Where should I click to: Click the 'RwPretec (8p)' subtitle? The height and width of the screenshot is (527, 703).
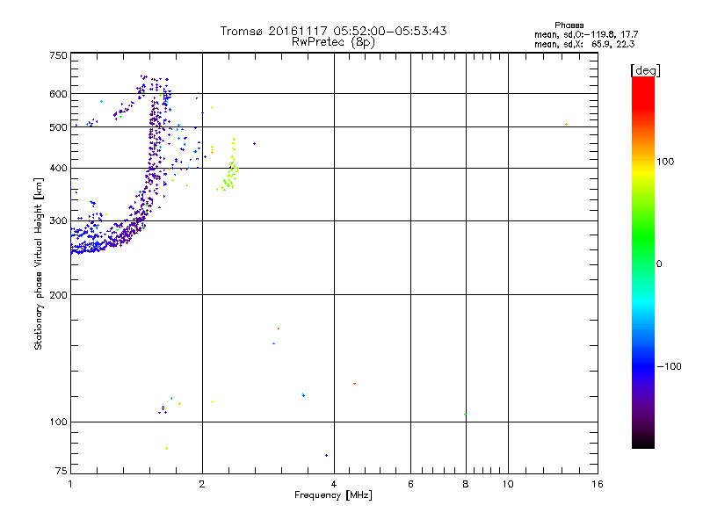click(x=333, y=42)
